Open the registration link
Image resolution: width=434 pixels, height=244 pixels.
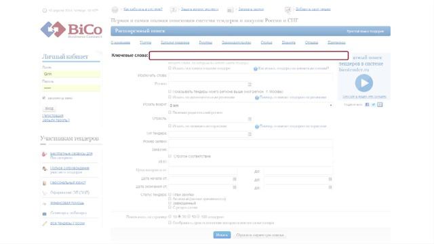click(53, 116)
